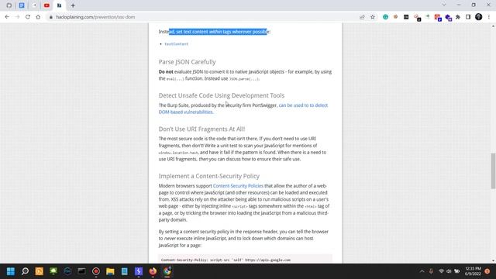496x279 pixels.
Task: Open Chrome from the taskbar
Action: click(x=167, y=271)
